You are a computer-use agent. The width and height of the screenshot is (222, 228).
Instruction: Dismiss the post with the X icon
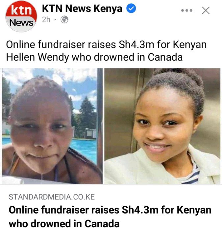(206, 11)
